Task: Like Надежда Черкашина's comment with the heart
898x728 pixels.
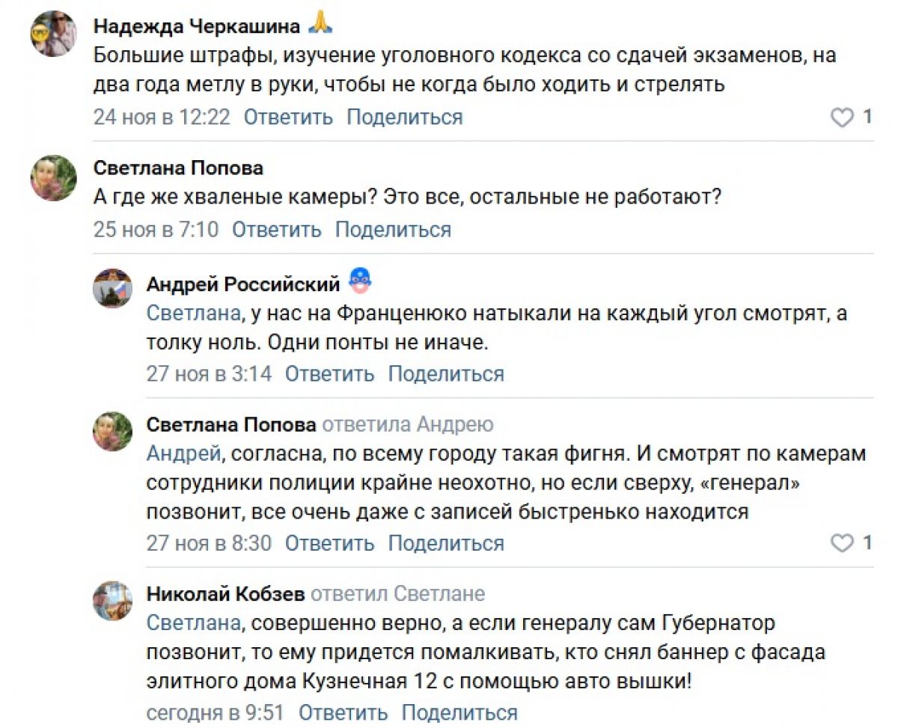Action: pyautogui.click(x=843, y=117)
